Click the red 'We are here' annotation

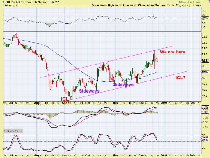[173, 52]
